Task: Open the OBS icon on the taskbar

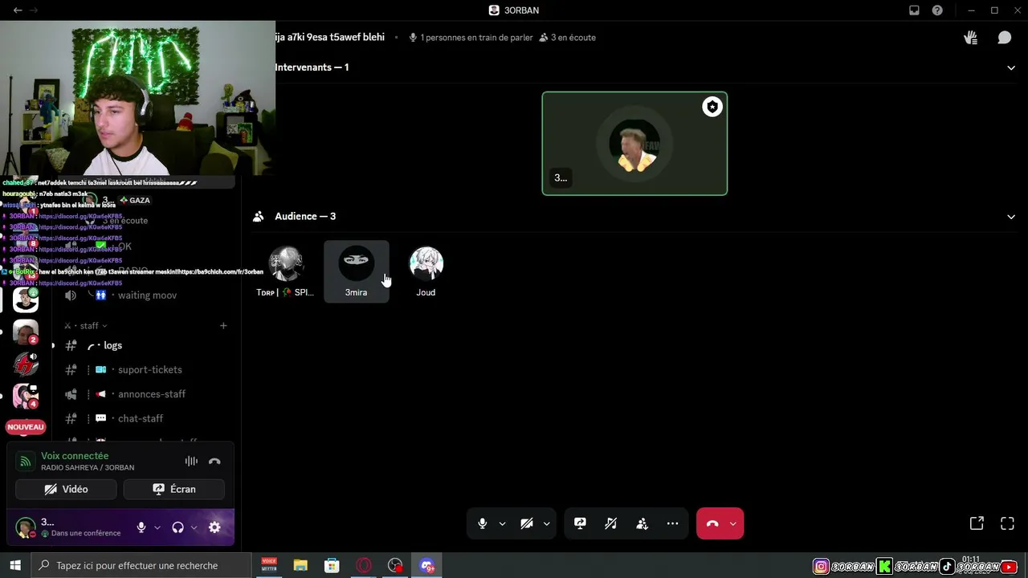Action: pos(395,566)
